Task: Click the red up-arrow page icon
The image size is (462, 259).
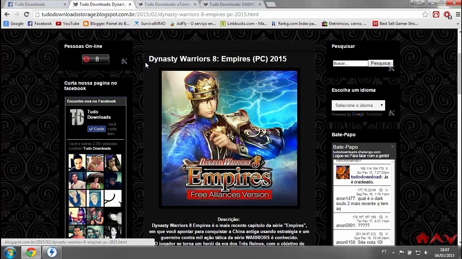Action: [x=436, y=238]
